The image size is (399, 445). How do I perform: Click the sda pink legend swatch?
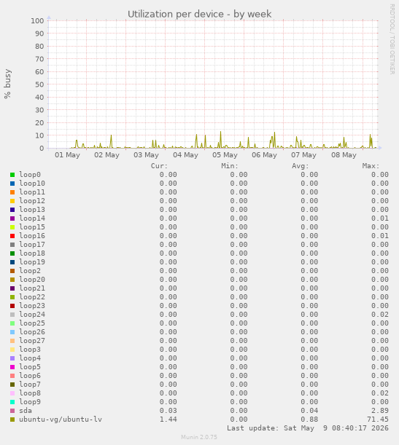coord(12,411)
